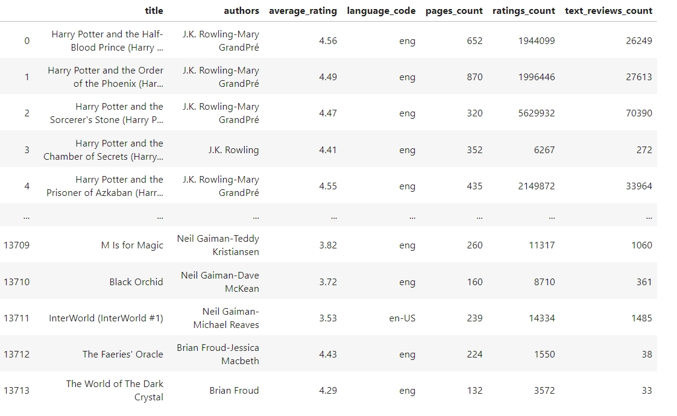
Task: Click row index 0
Action: (x=27, y=41)
